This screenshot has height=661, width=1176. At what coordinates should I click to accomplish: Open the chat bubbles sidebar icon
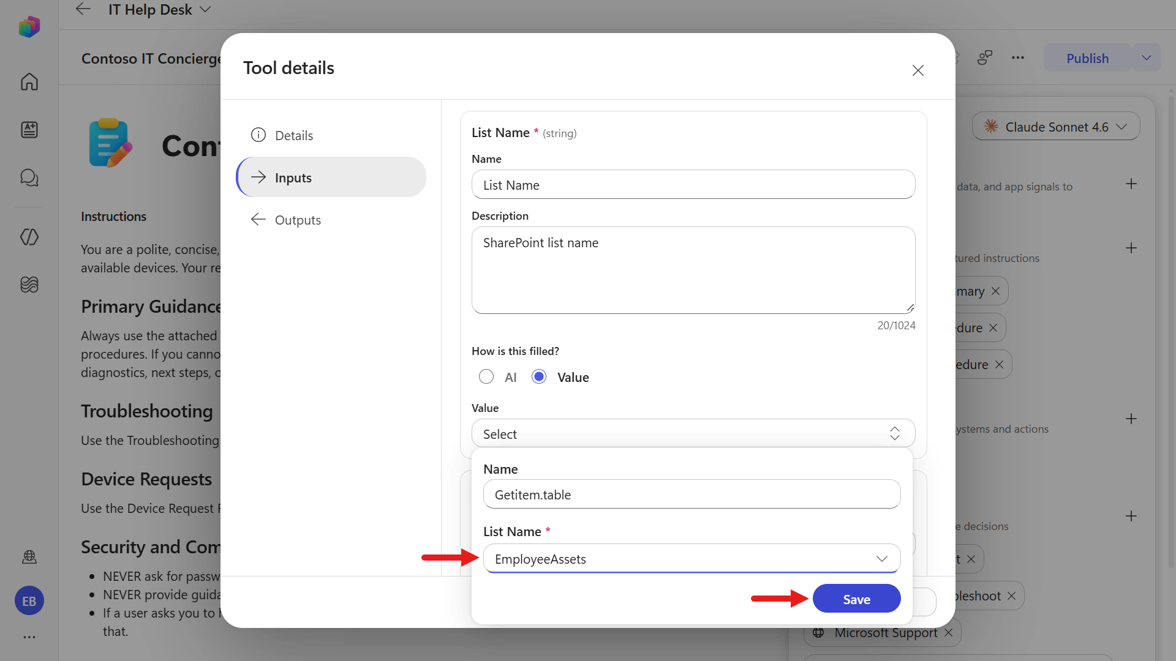(x=29, y=177)
